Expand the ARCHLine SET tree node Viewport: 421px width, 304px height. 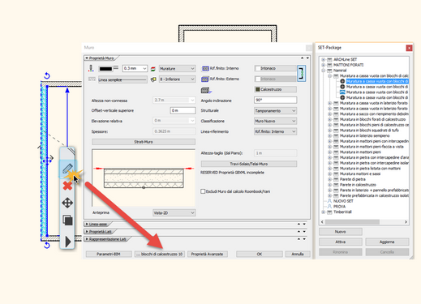[x=323, y=59]
